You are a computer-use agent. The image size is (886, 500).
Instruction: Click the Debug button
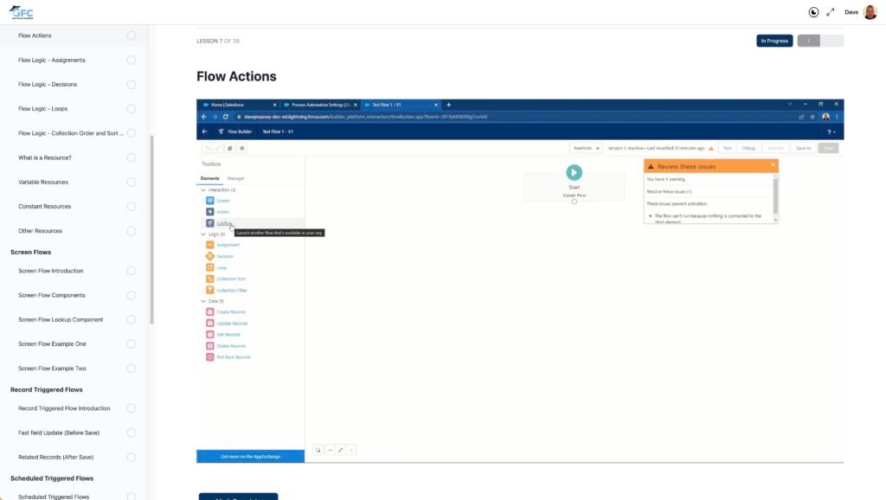click(748, 148)
